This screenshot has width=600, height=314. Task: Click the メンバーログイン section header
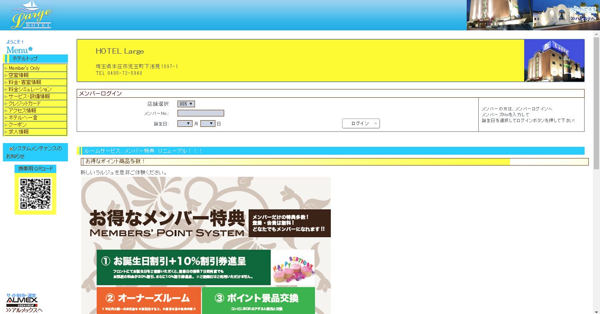coord(331,94)
